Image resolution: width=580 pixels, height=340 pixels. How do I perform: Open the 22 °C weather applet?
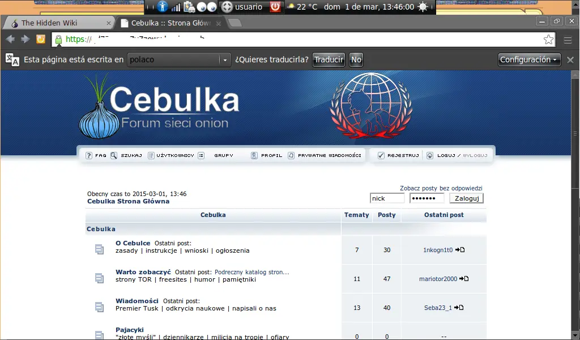click(302, 7)
